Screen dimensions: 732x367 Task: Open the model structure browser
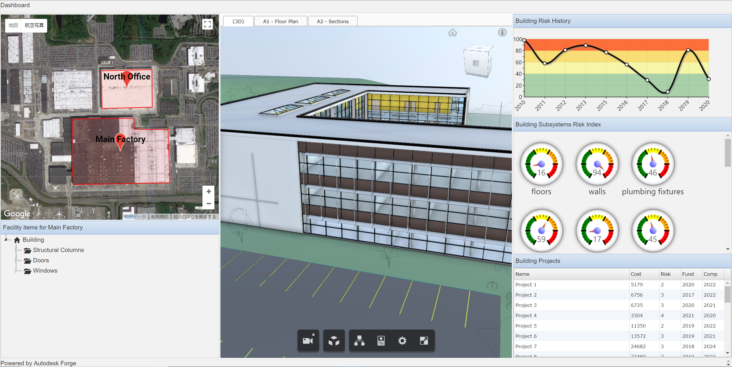359,340
